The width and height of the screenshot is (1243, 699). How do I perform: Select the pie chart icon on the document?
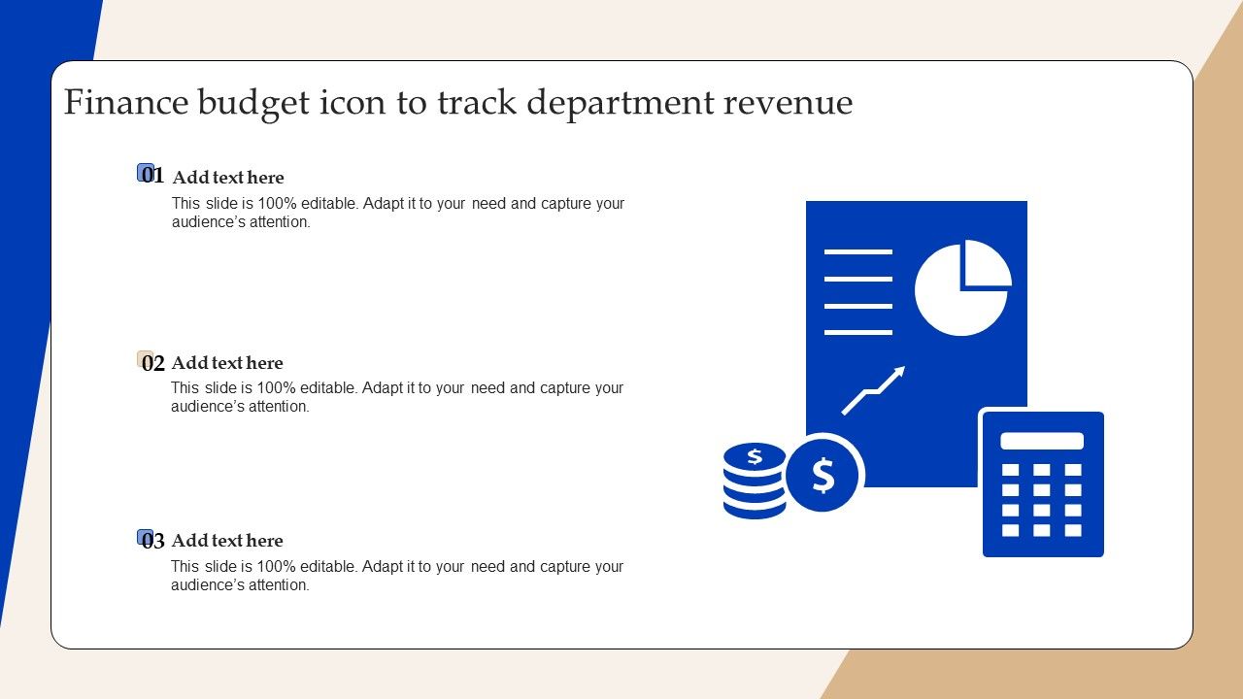(x=962, y=288)
